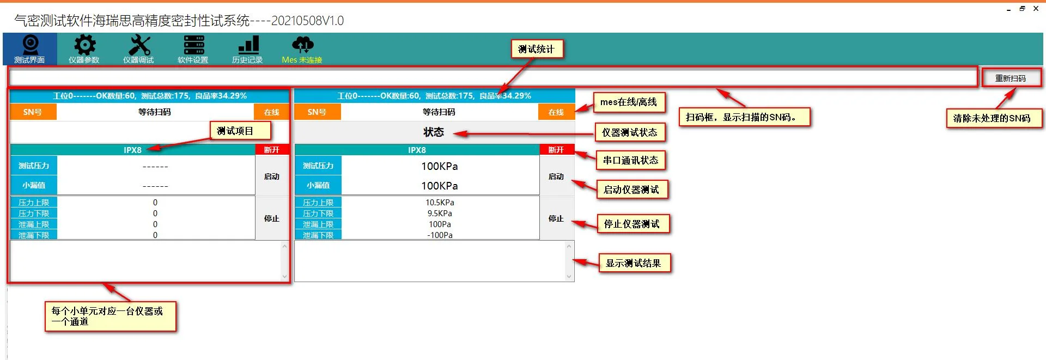Viewport: 1046px width, 360px height.
Task: Click 断开 in the panel showing 100KPa
Action: point(556,150)
